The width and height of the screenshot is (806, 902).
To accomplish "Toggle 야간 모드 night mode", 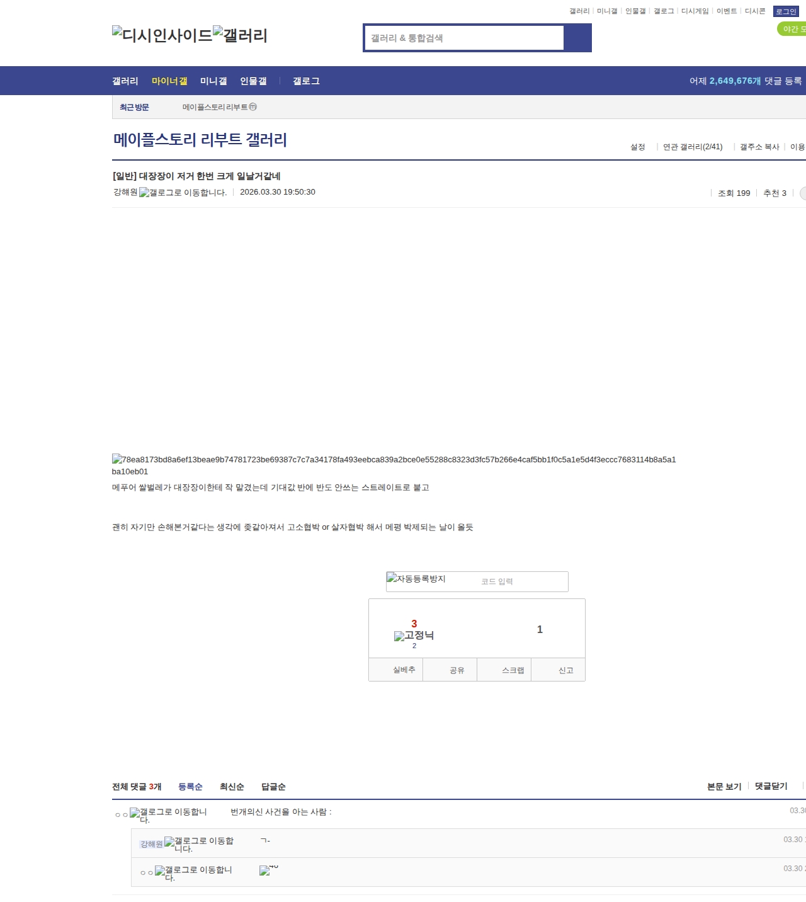I will point(792,29).
